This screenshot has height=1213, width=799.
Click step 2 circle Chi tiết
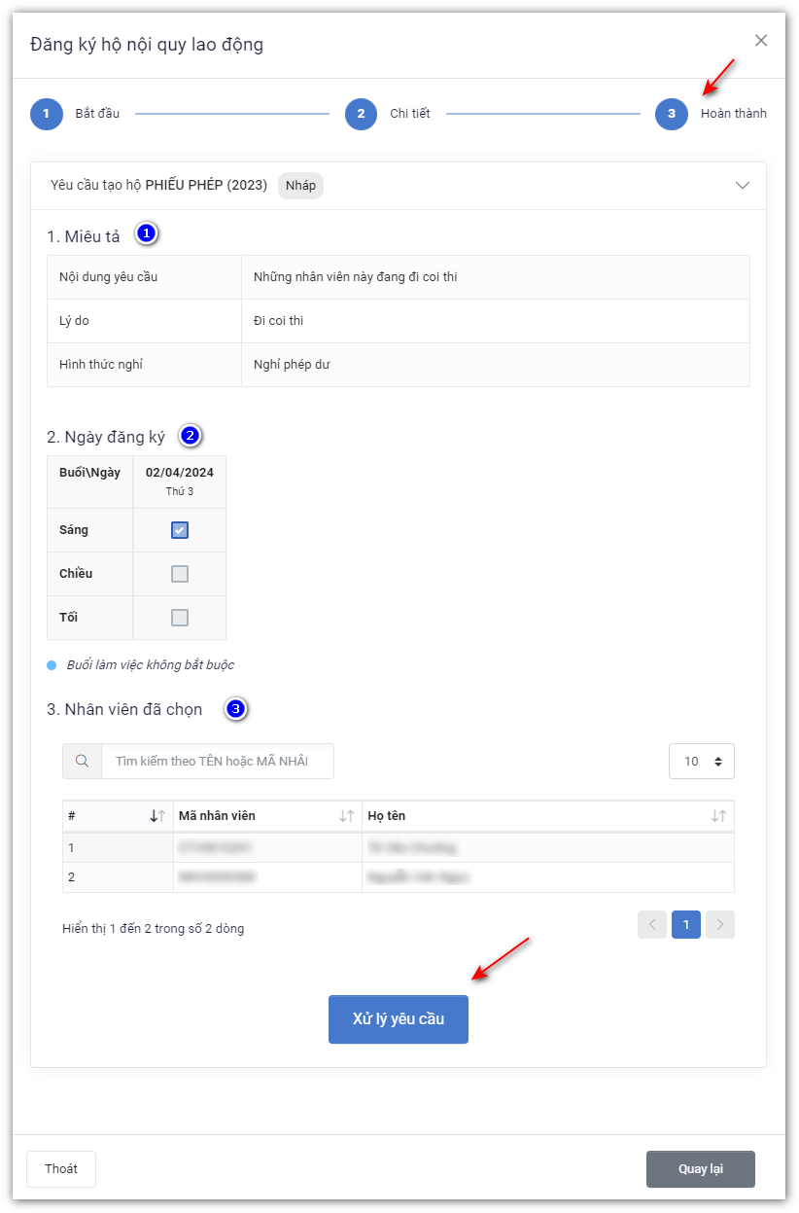tap(361, 114)
